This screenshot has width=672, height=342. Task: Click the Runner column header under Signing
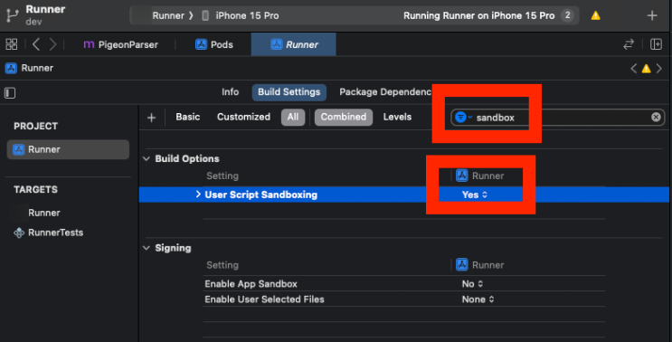pyautogui.click(x=480, y=265)
